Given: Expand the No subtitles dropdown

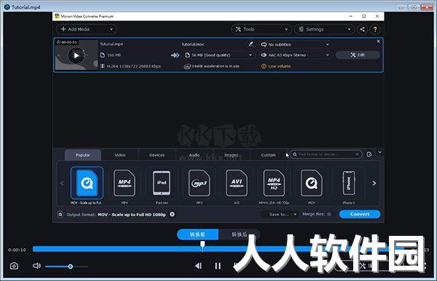Looking at the screenshot, I should tap(296, 44).
